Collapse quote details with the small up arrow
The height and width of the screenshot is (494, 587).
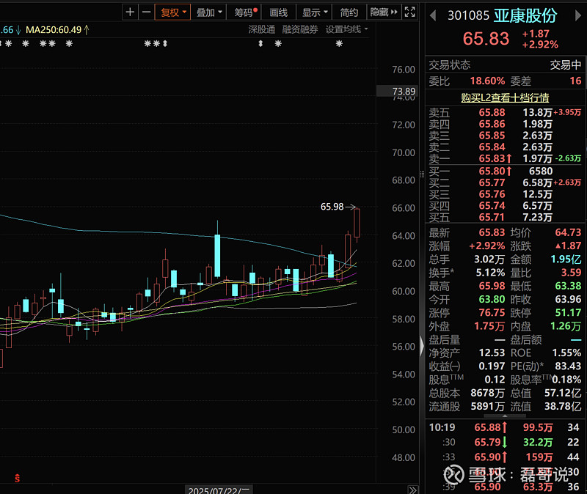[505, 416]
